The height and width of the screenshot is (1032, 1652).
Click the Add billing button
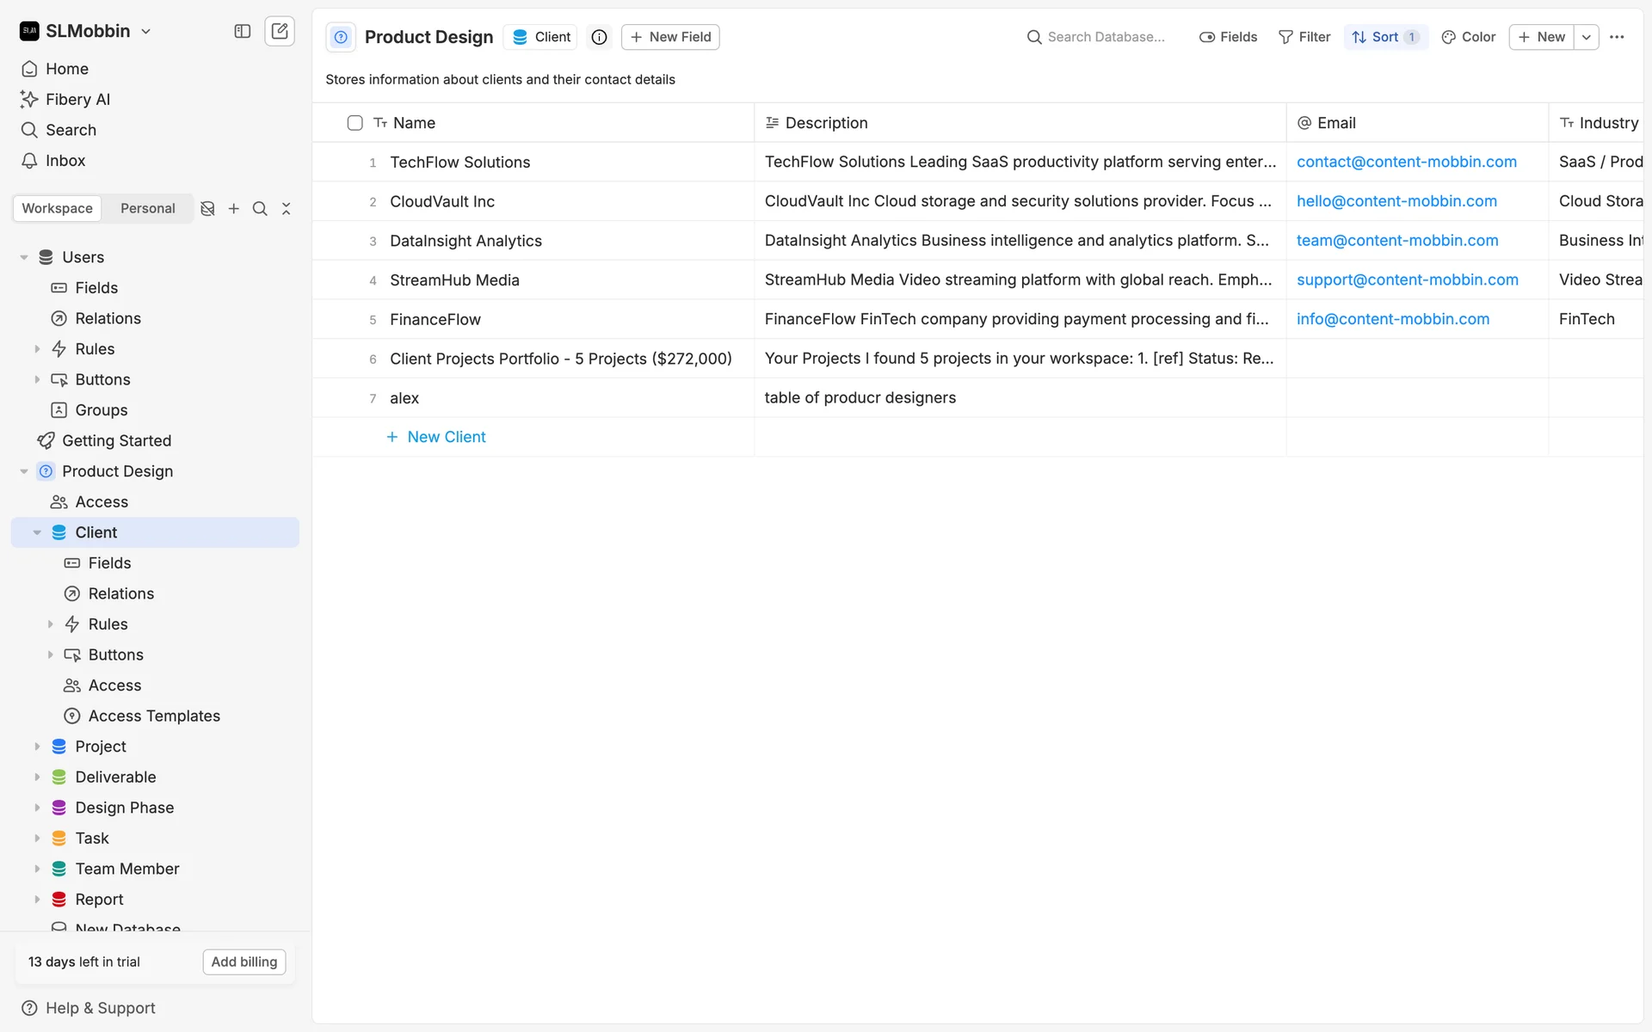244,961
